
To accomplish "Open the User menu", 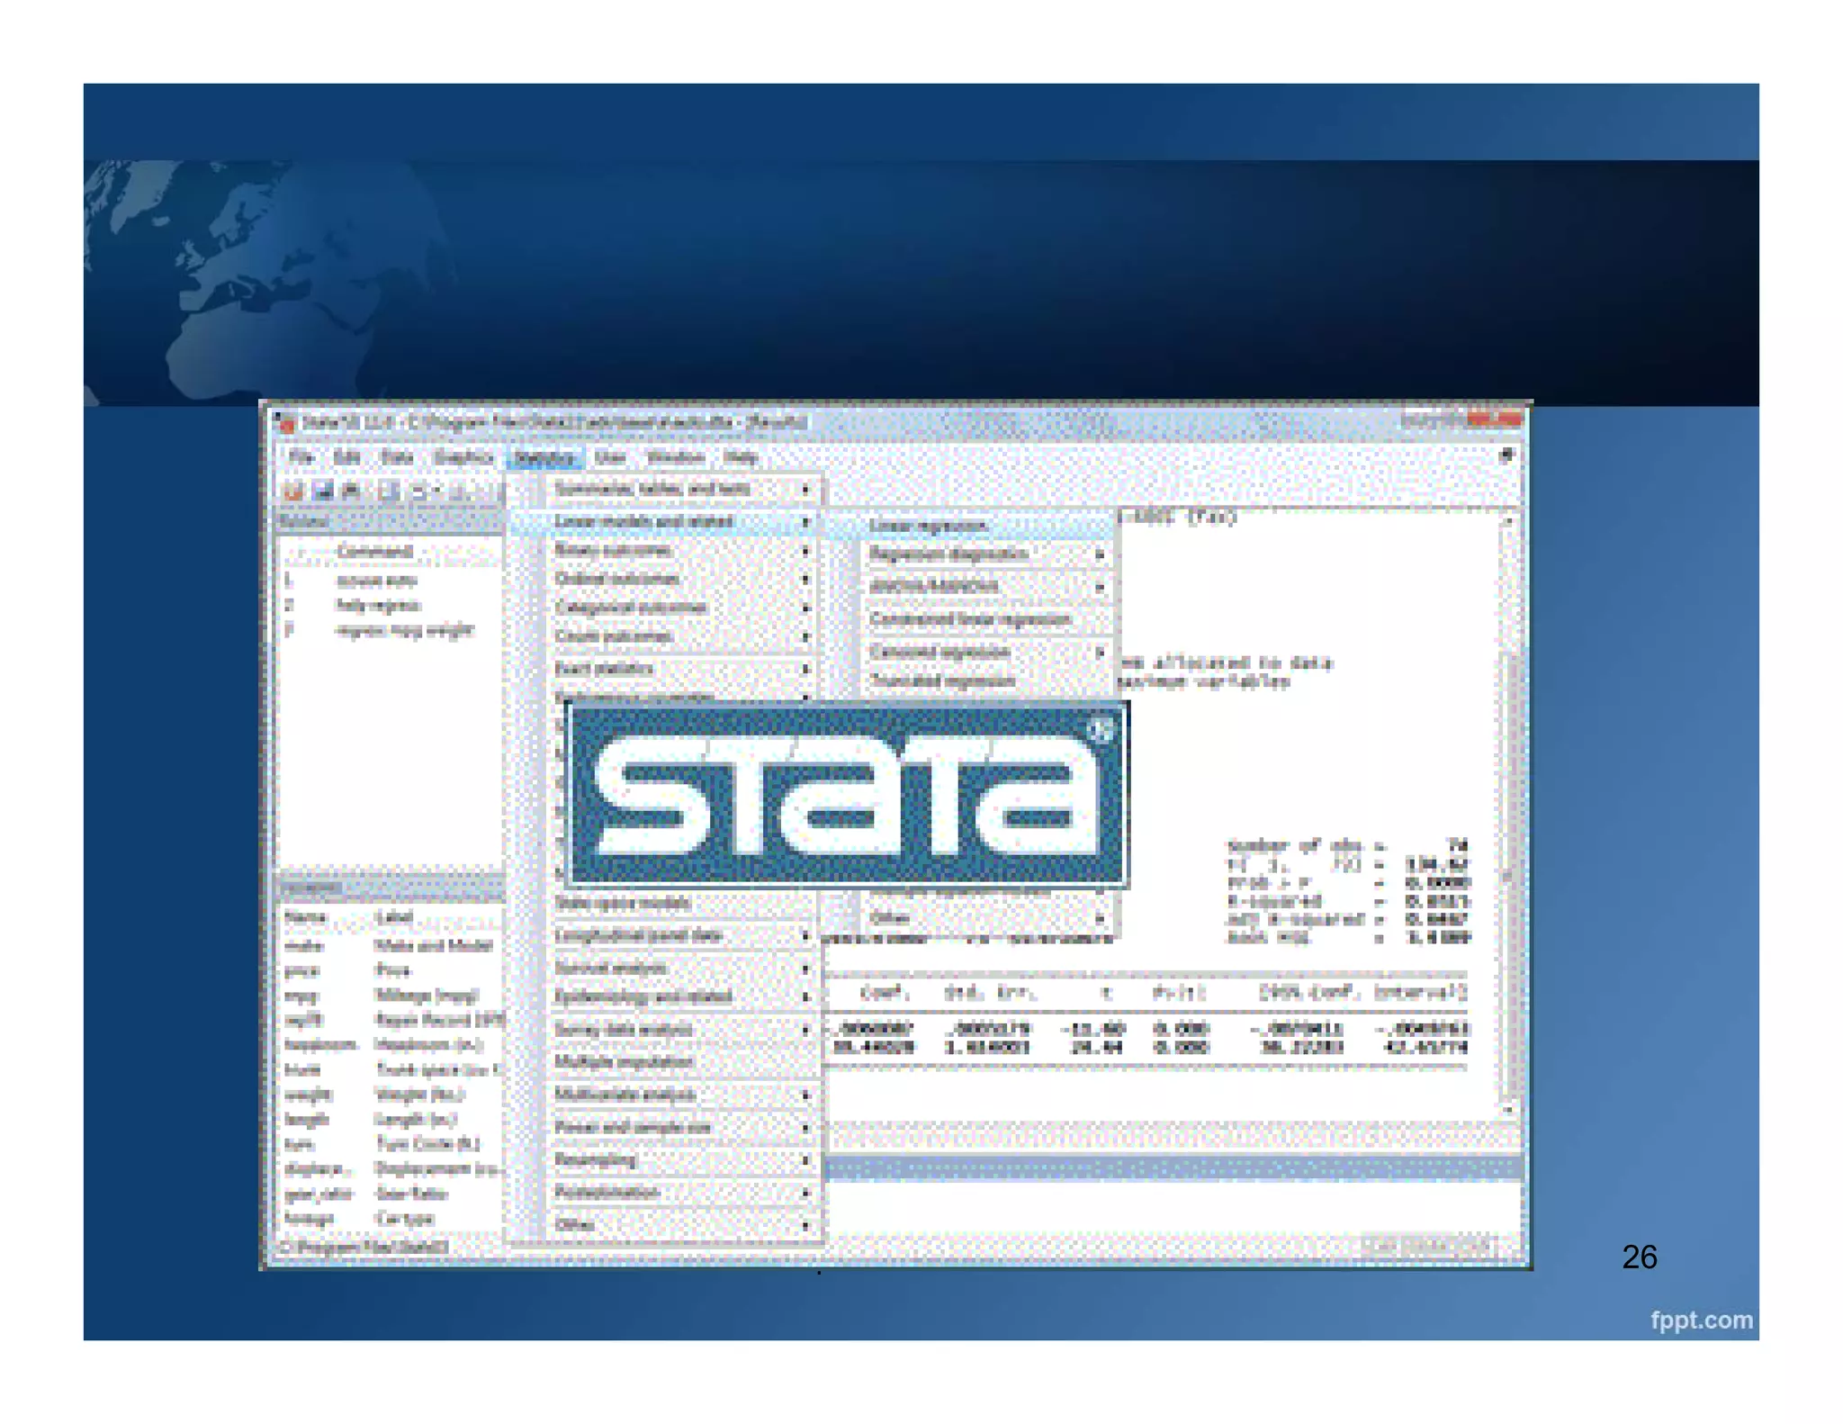I will (610, 457).
